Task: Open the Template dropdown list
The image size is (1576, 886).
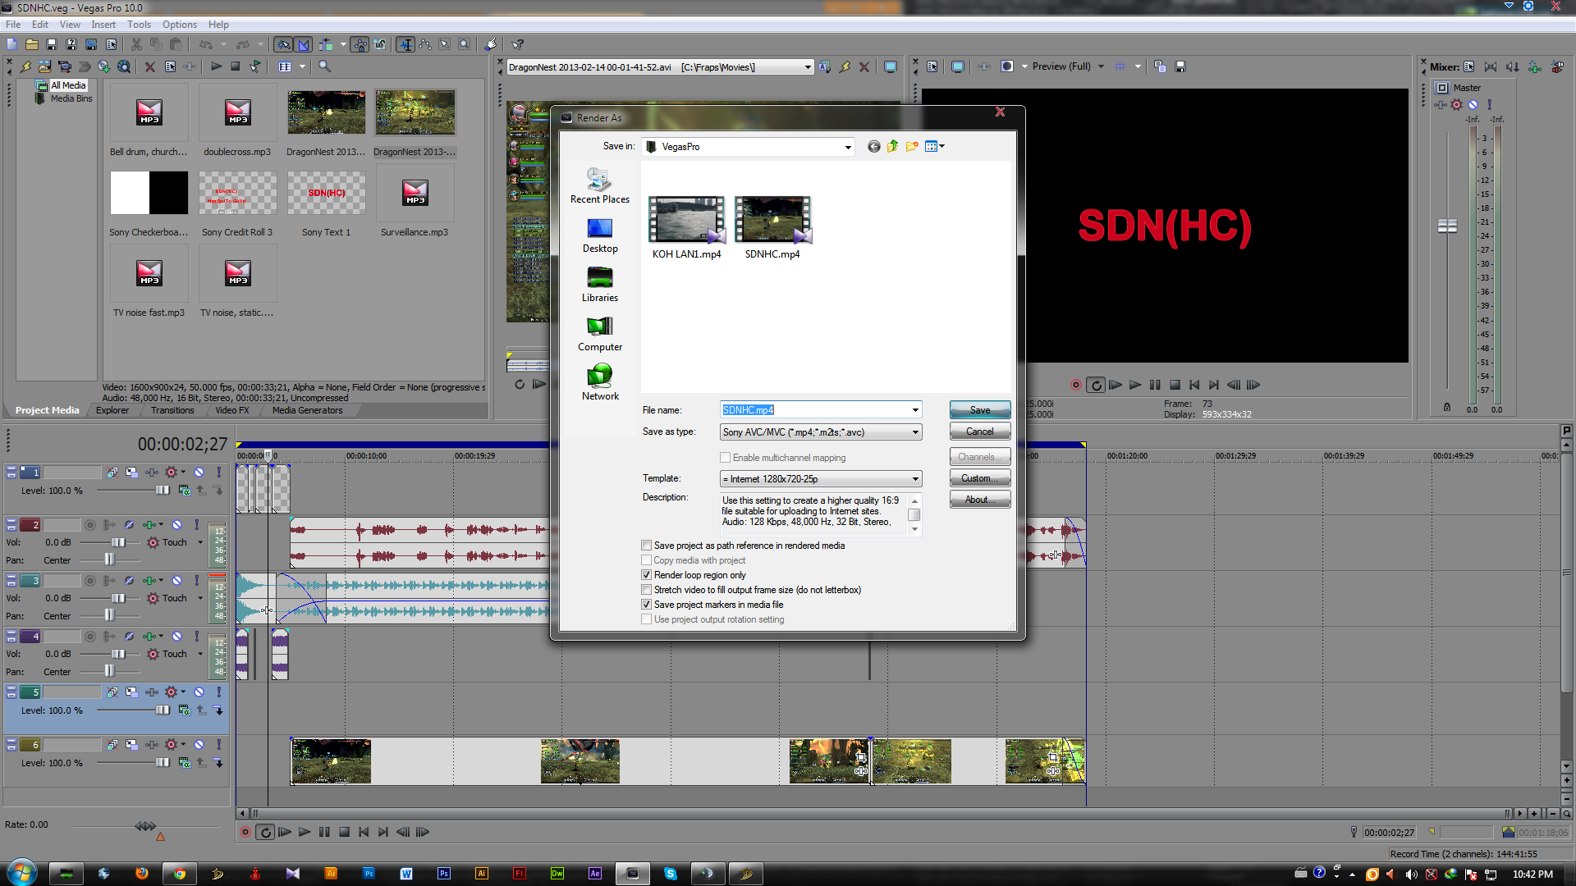Action: pos(915,479)
